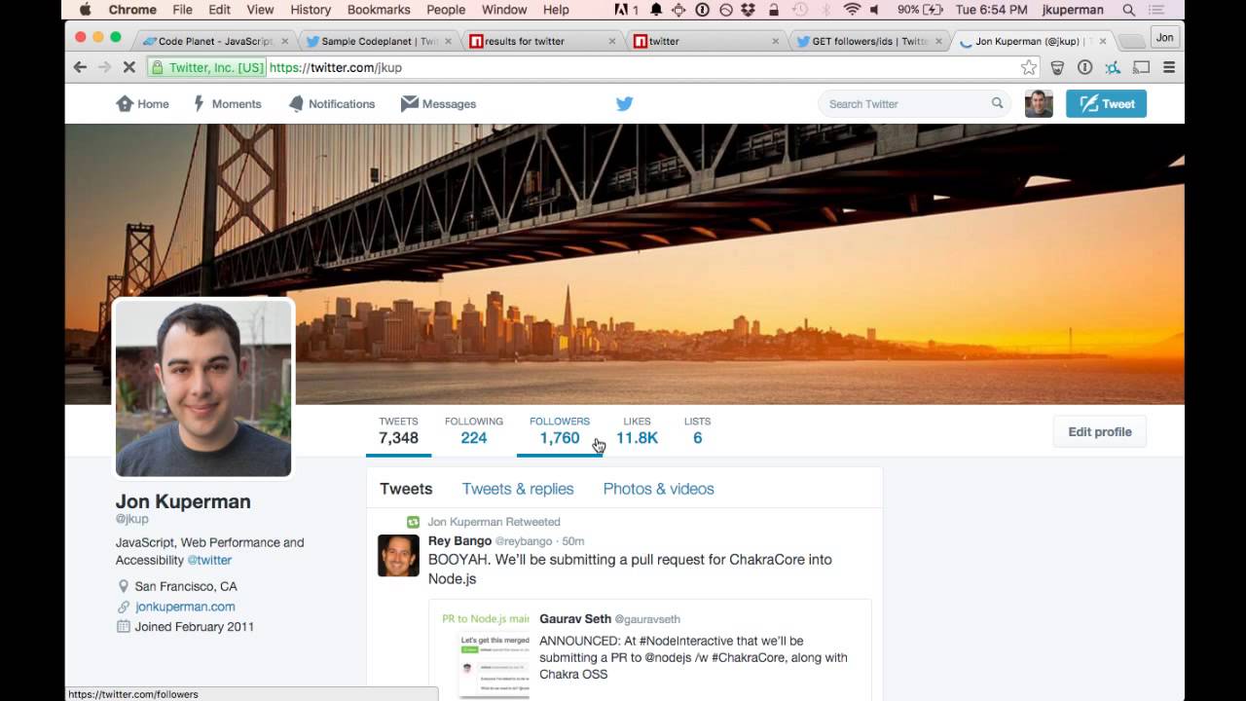Open Notification Center icon
Viewport: 1246px width, 701px height.
pyautogui.click(x=1156, y=10)
